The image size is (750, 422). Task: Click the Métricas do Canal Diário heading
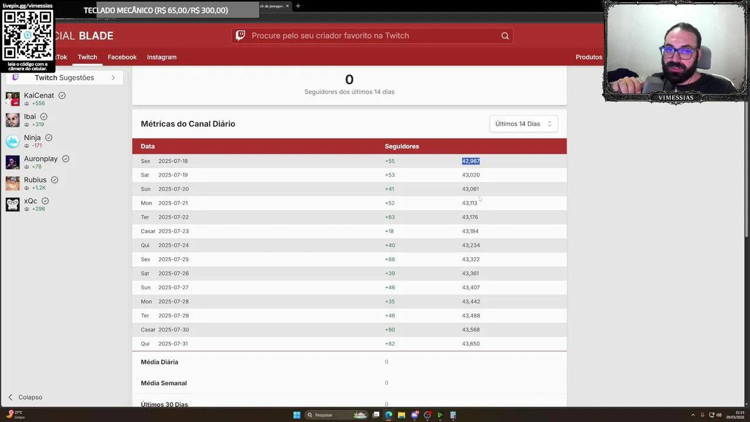187,124
